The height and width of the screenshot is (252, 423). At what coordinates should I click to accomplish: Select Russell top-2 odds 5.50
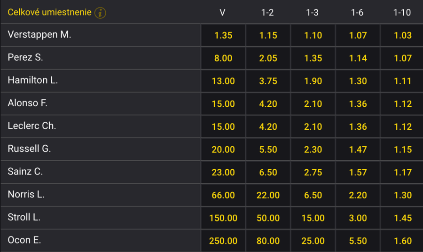[x=268, y=150]
